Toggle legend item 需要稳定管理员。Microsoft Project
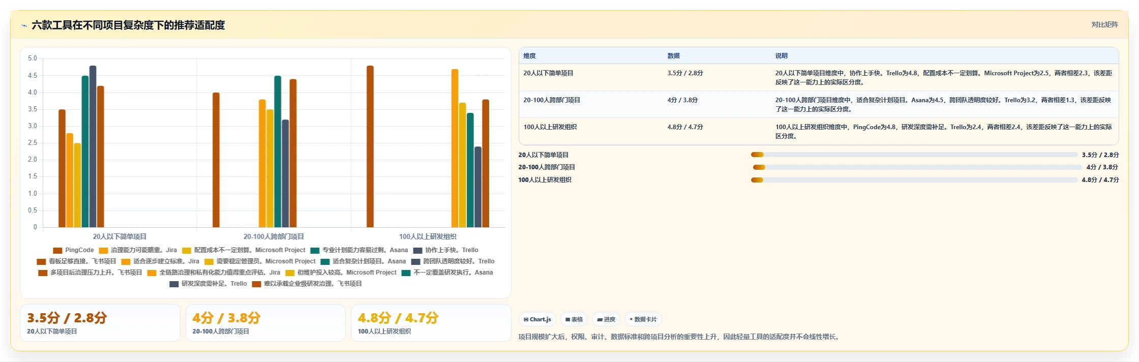Screen dimensions: 1139x362 pos(260,261)
